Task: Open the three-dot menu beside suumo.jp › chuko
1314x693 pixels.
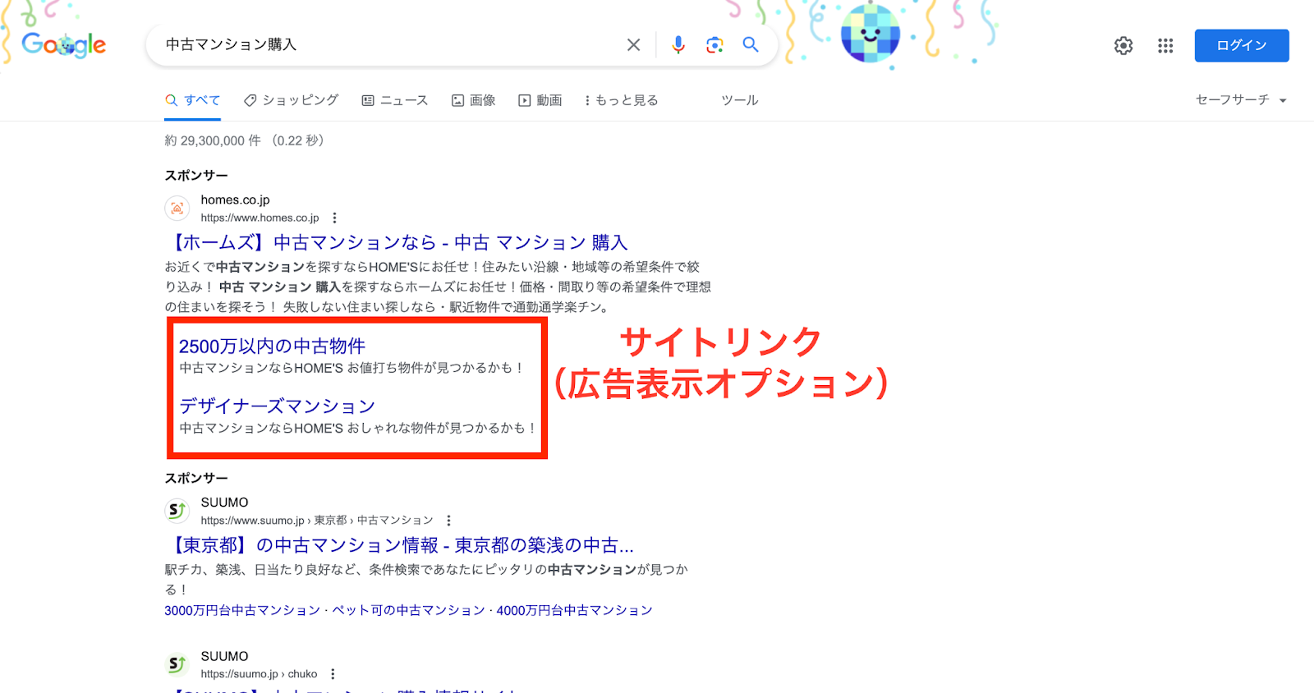Action: pos(333,674)
